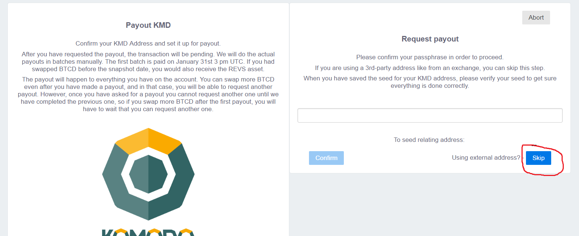Focus the passphrase input field

[430, 115]
